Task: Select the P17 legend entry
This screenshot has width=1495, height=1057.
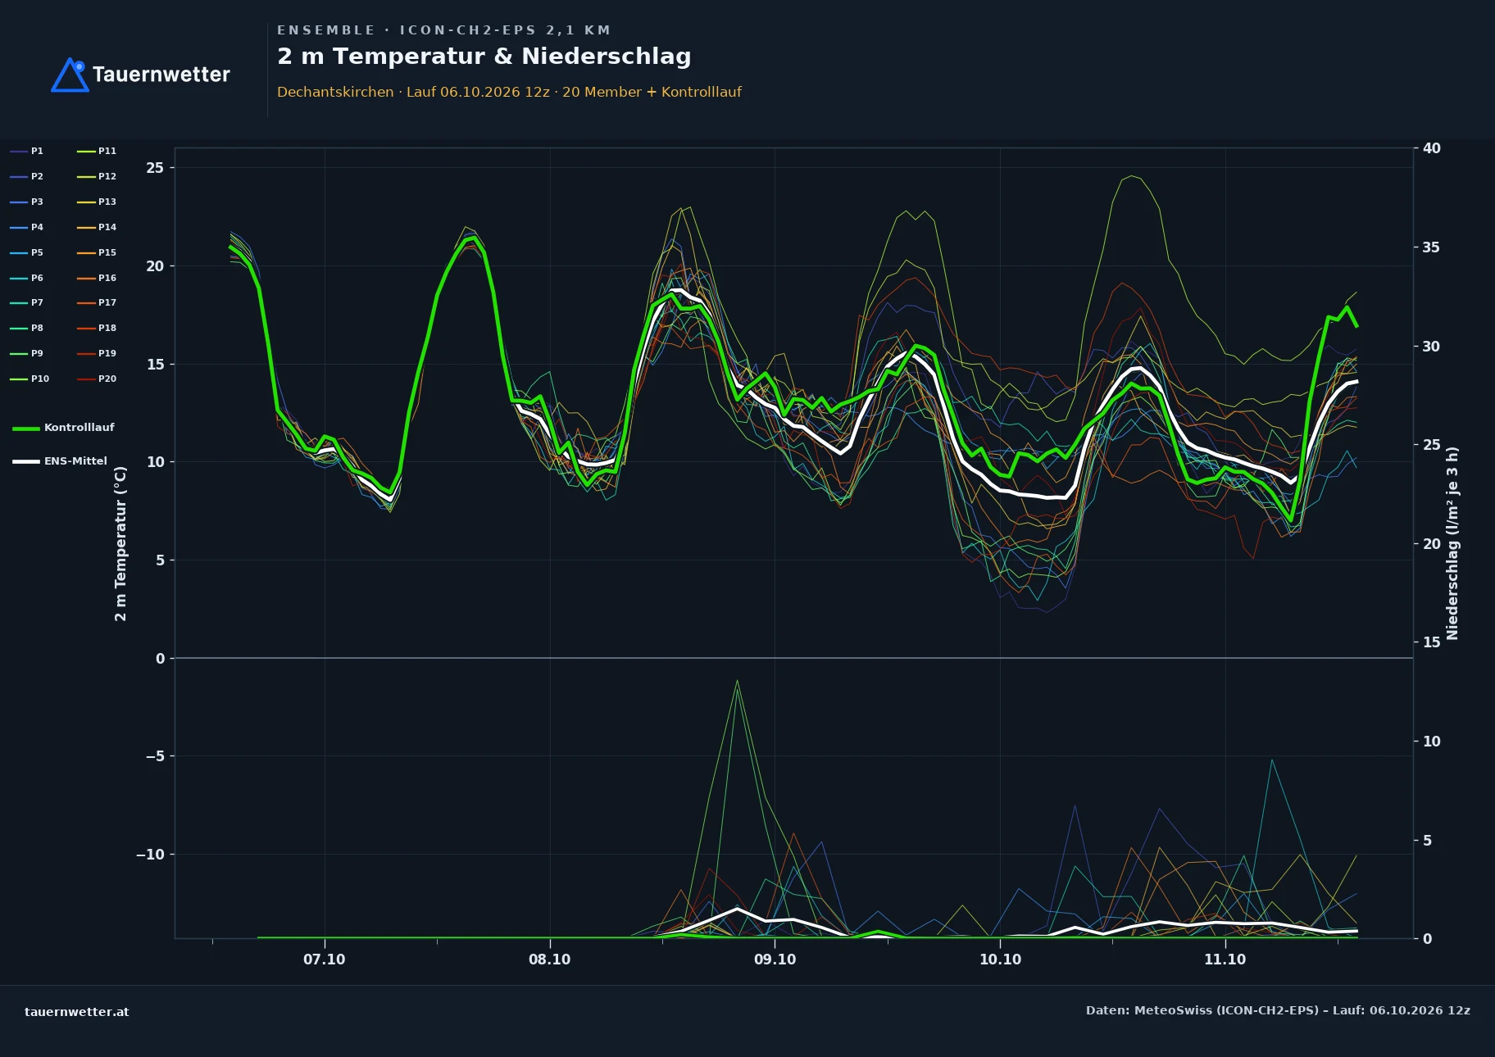Action: pyautogui.click(x=97, y=302)
